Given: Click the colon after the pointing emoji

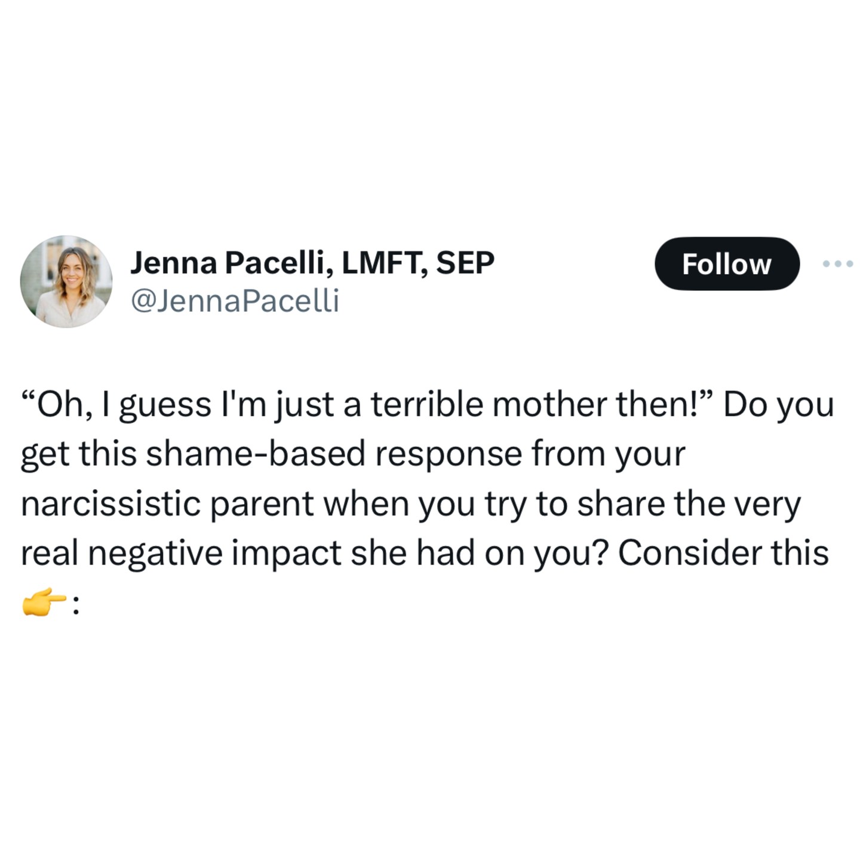Looking at the screenshot, I should pyautogui.click(x=75, y=606).
